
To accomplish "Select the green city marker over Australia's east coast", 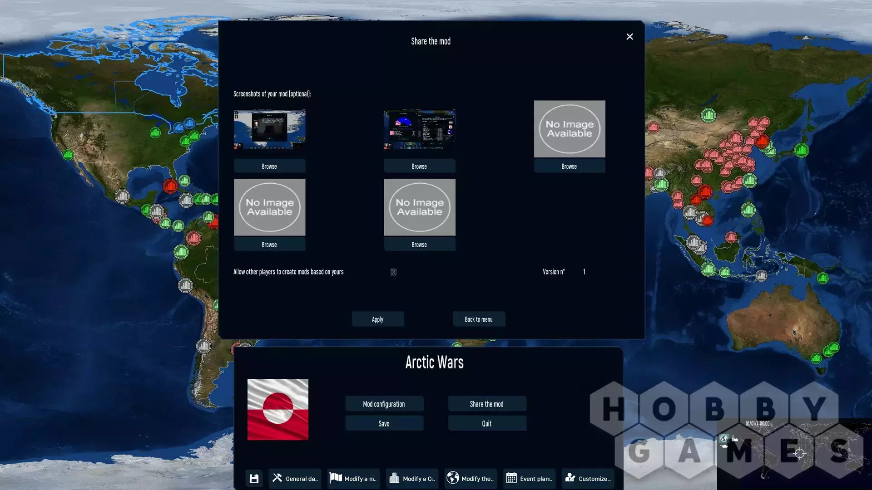I will (x=833, y=348).
